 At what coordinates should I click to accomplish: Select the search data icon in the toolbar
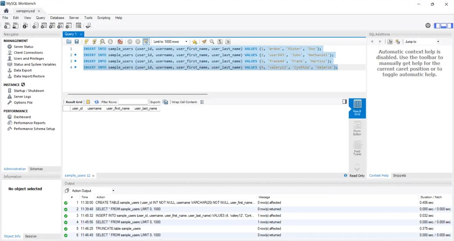(78, 25)
